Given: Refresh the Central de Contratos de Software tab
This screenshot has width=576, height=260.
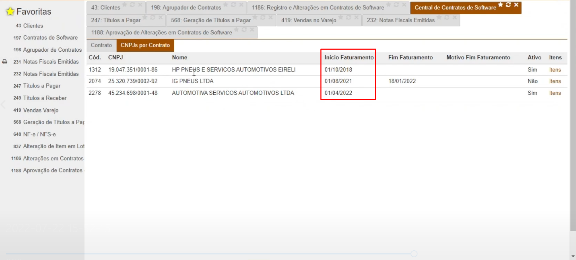Looking at the screenshot, I should (508, 5).
